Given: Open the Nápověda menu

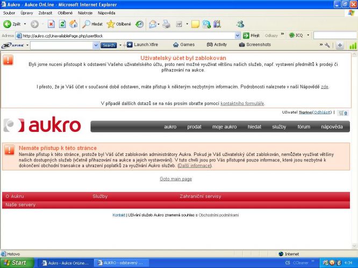Looking at the screenshot, I should point(106,13).
